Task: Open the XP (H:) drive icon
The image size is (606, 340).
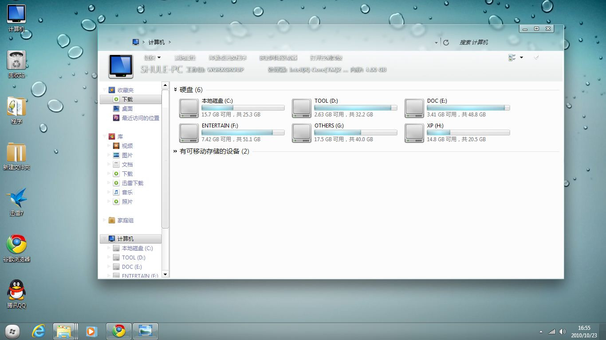Action: 414,133
